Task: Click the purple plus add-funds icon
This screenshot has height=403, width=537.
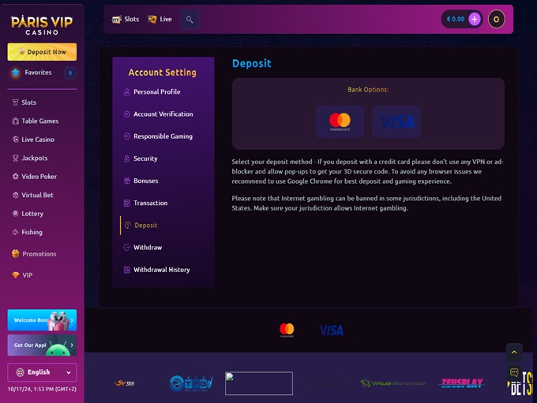Action: (x=475, y=19)
